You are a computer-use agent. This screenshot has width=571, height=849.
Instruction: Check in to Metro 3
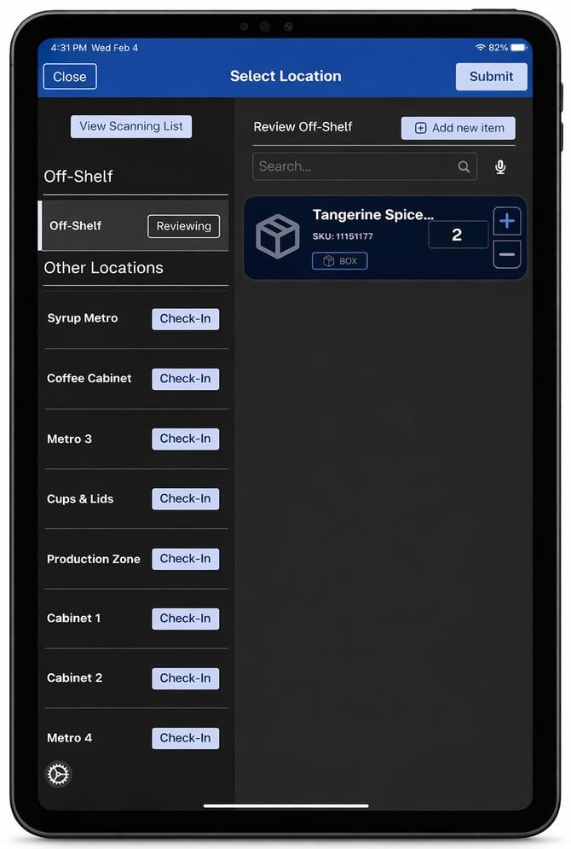[186, 439]
